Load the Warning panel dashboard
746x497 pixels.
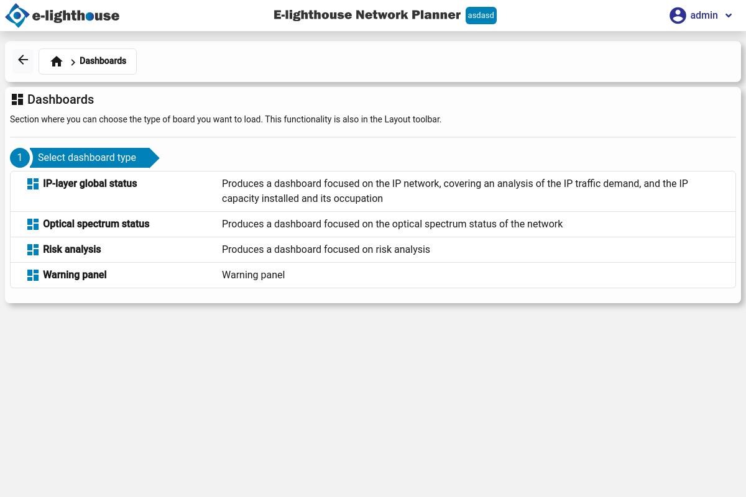coord(75,275)
